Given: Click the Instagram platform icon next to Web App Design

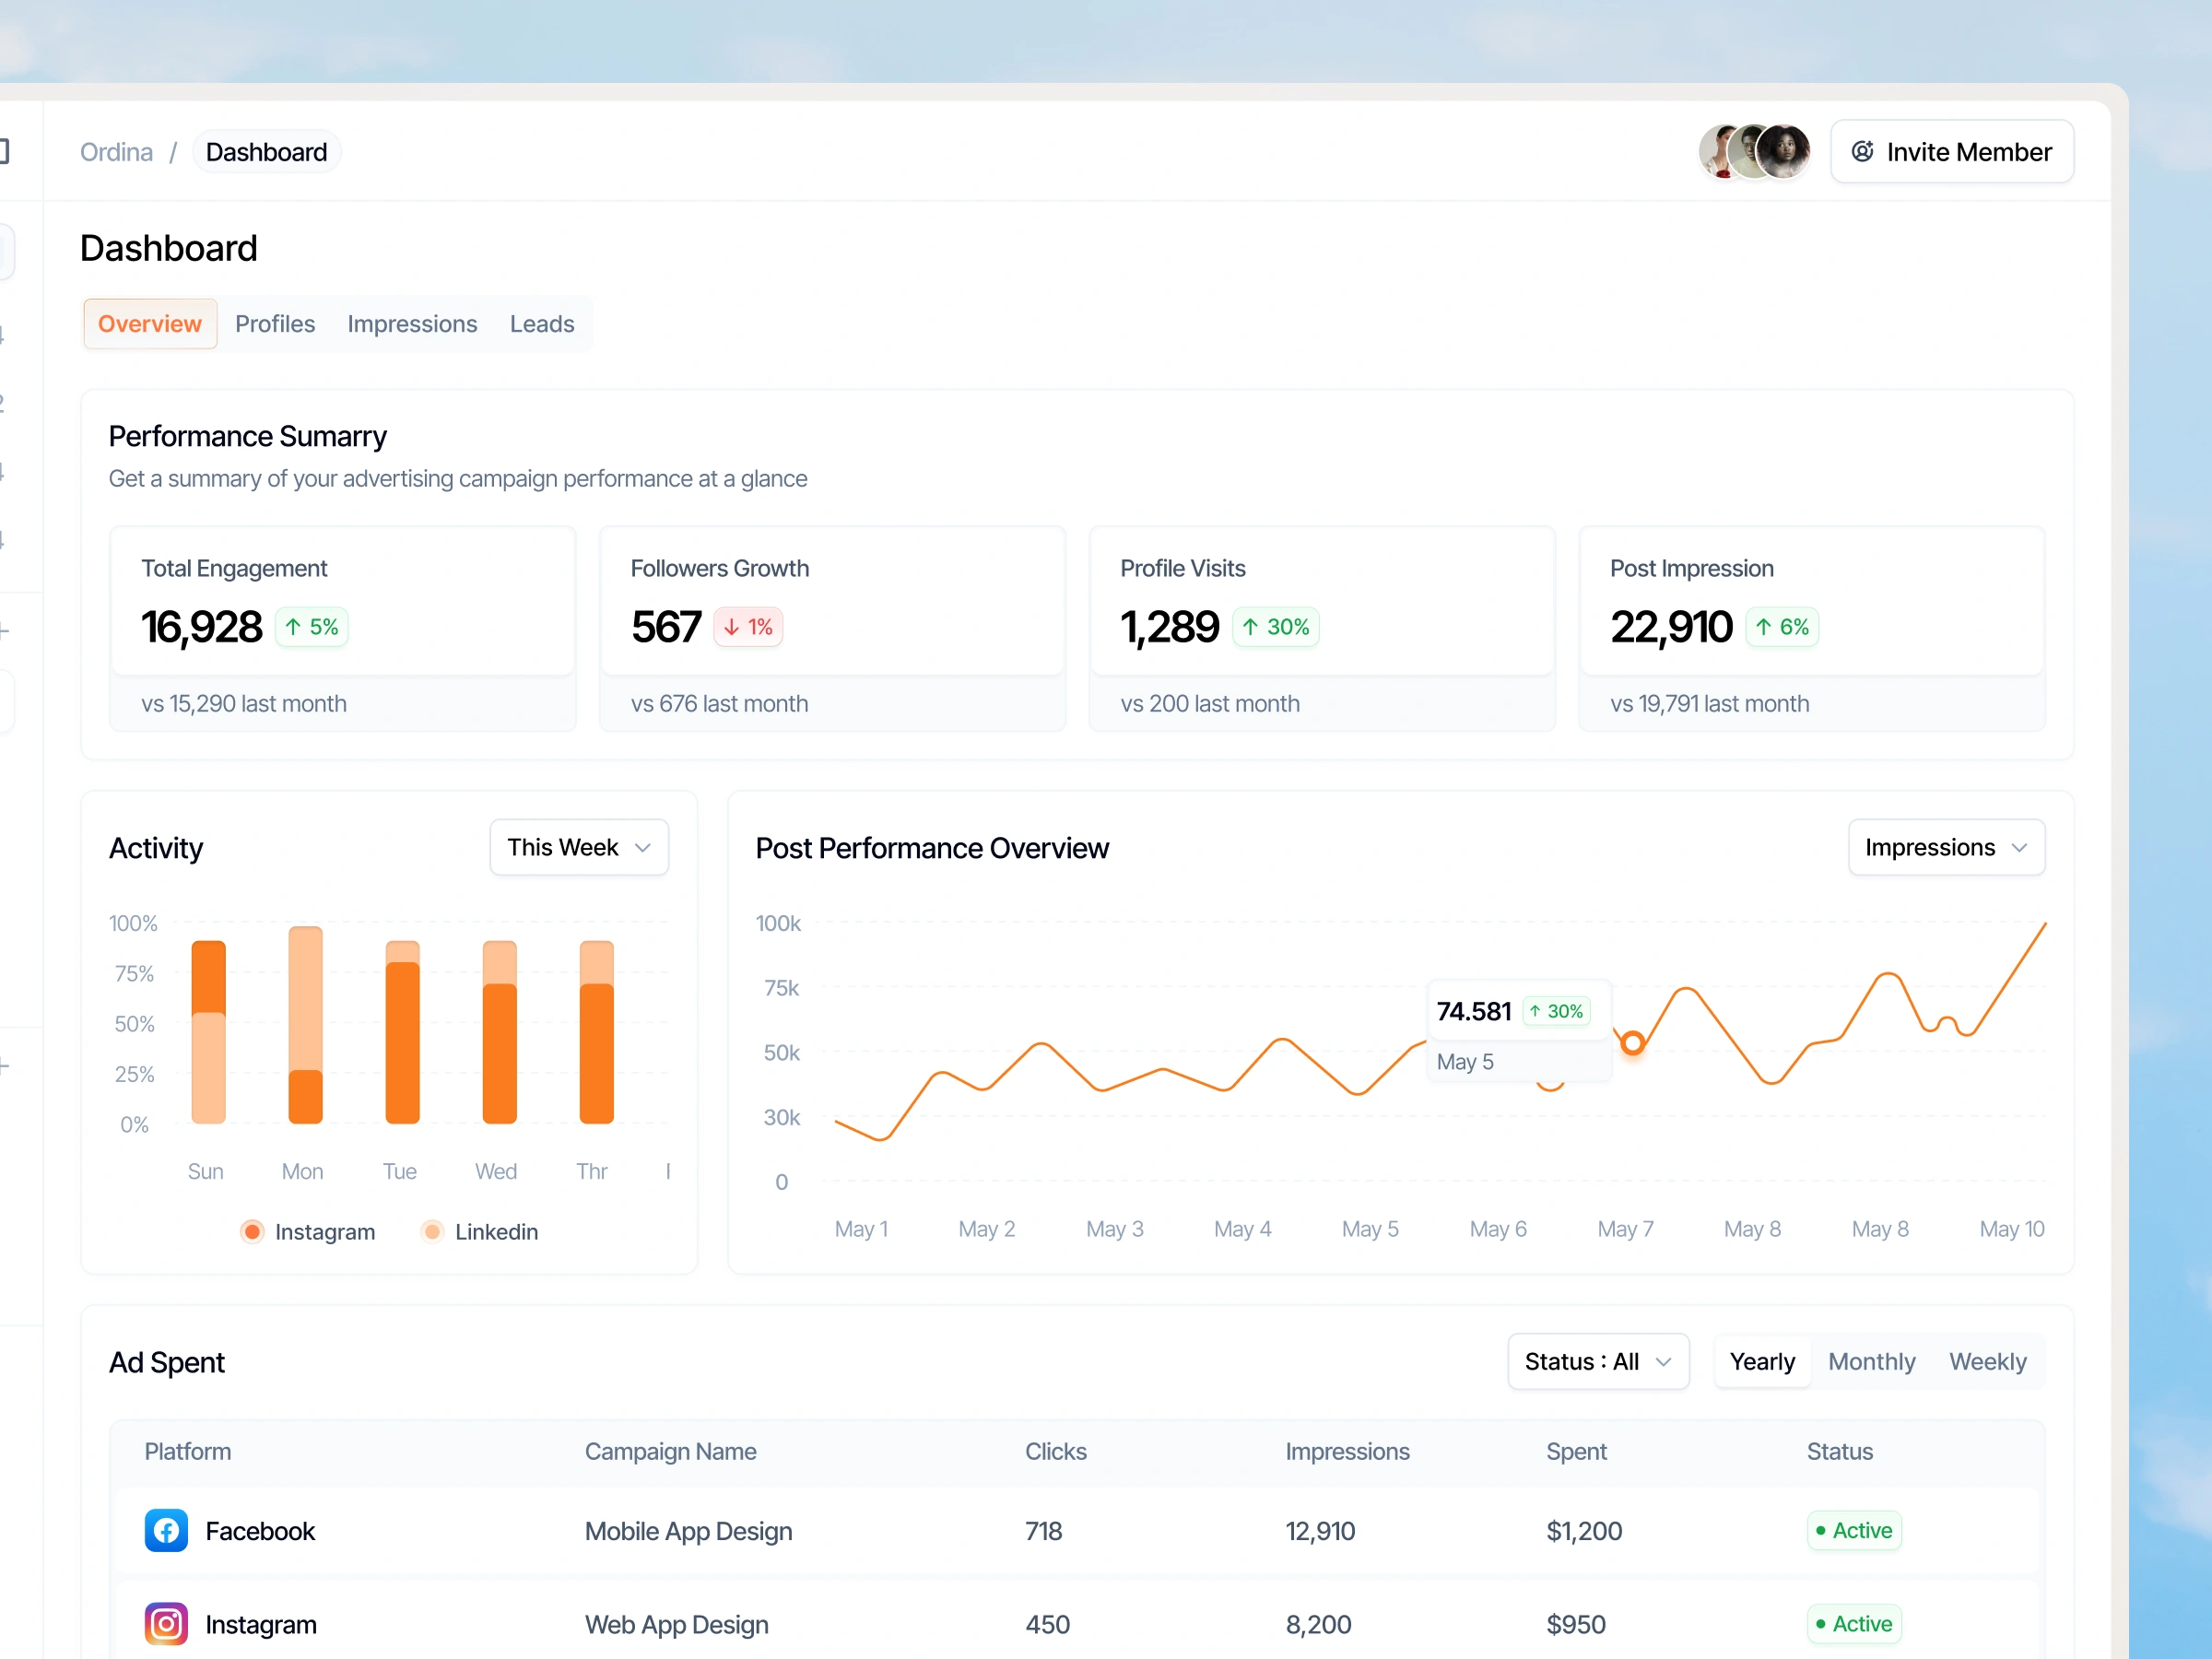Looking at the screenshot, I should (166, 1624).
